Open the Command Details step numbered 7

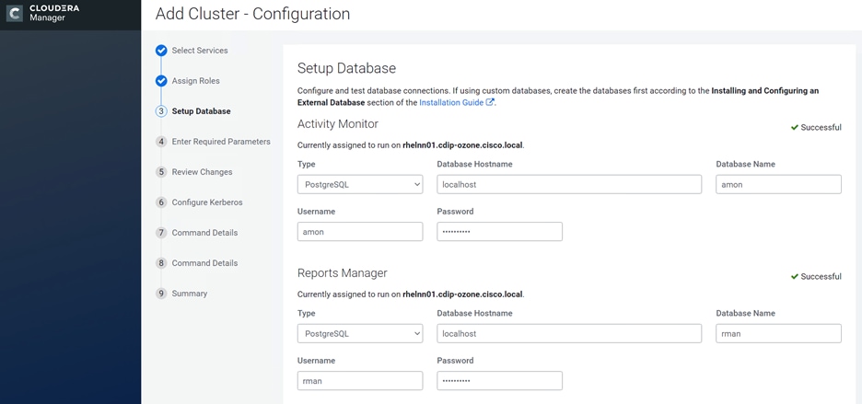click(x=204, y=233)
